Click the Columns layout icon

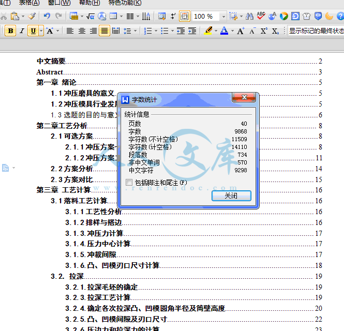pos(130,16)
